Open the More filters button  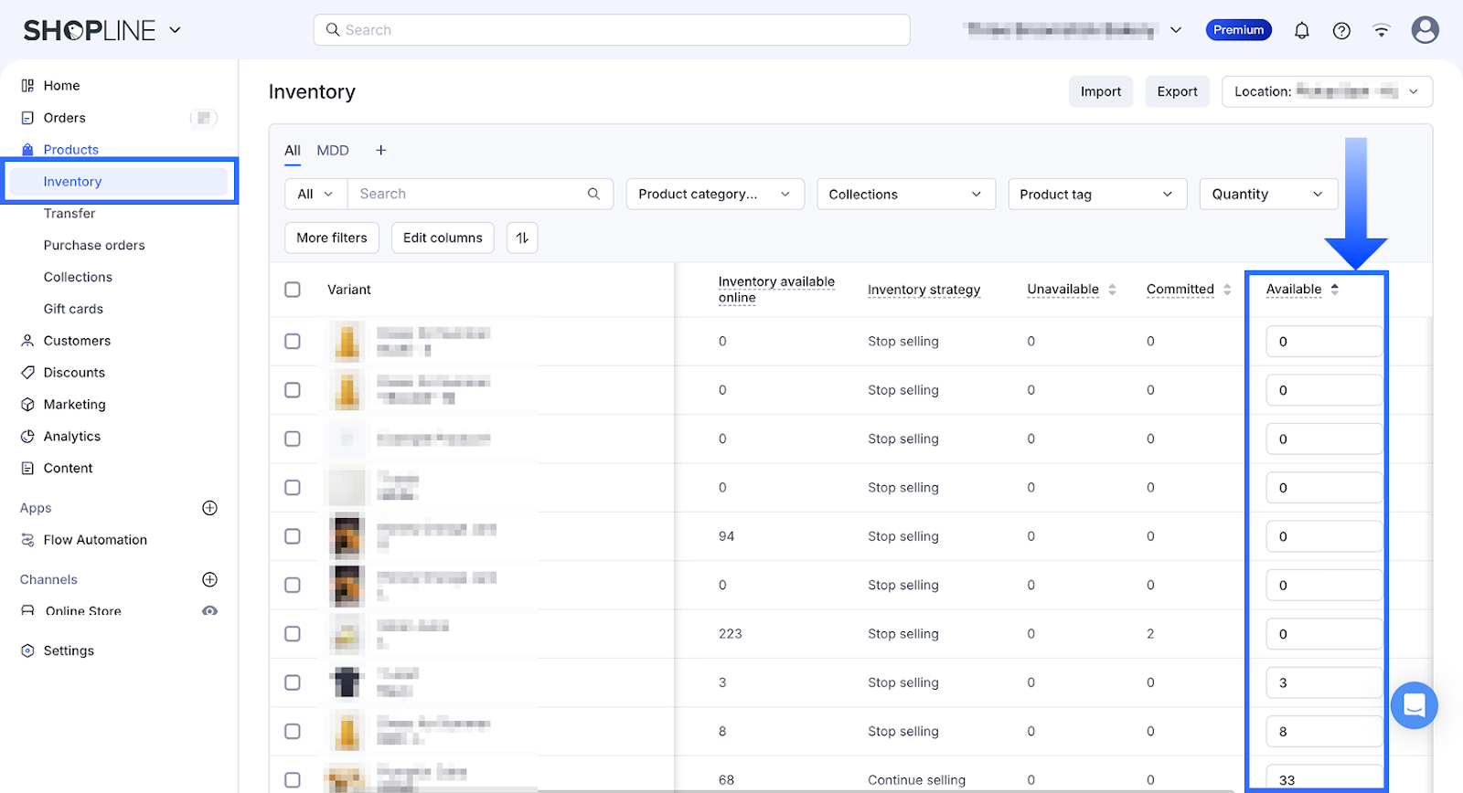pyautogui.click(x=332, y=238)
